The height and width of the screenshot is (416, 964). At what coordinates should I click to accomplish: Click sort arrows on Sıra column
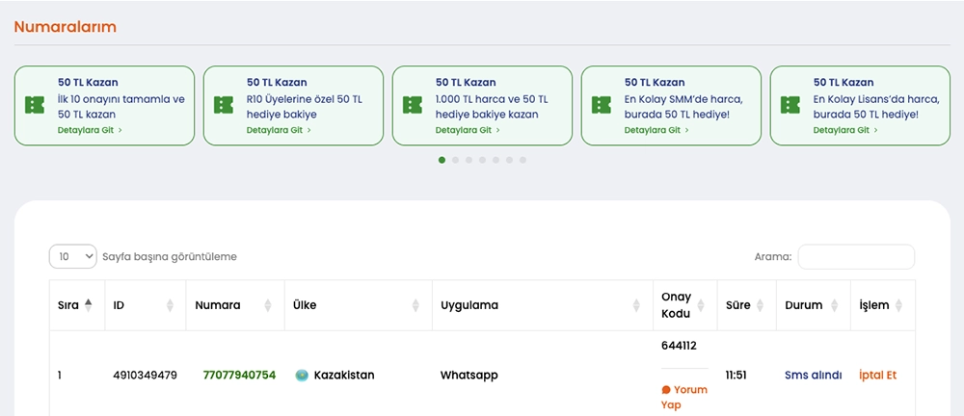tap(89, 305)
